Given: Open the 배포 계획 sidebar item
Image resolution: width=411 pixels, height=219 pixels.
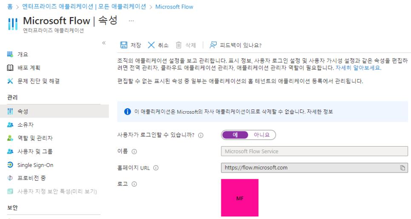Looking at the screenshot, I should pyautogui.click(x=54, y=68).
